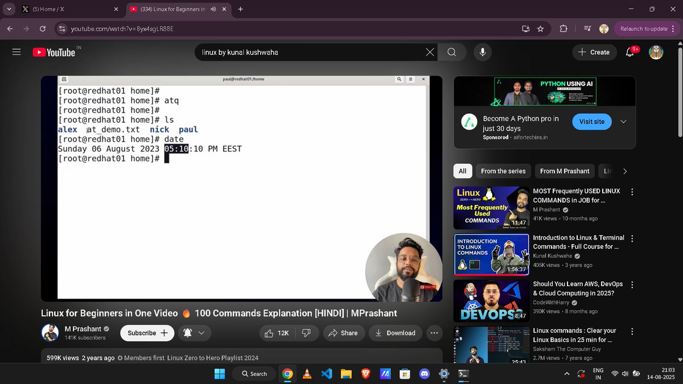Open browser extensions puzzle icon

[563, 28]
